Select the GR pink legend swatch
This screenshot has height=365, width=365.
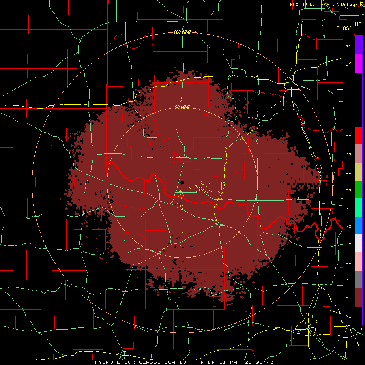coord(358,154)
